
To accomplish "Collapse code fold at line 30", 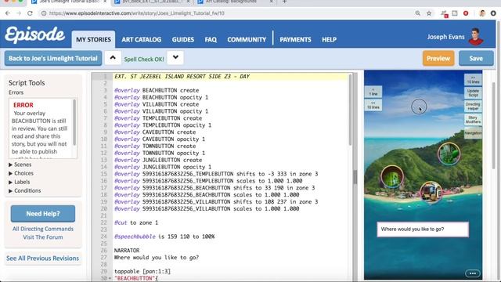I will point(110,278).
